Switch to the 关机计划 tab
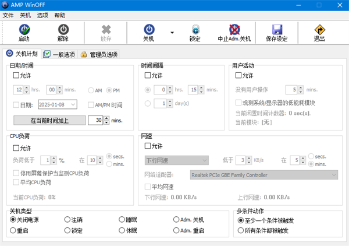The width and height of the screenshot is (349, 246). [x=22, y=54]
